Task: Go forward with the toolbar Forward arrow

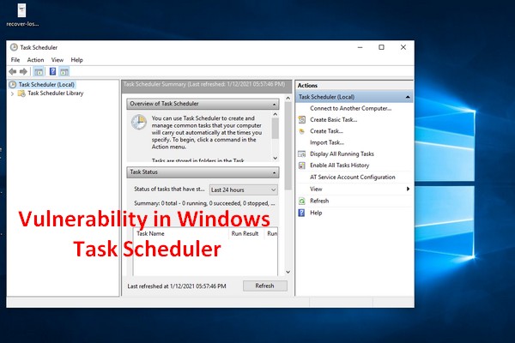Action: (x=23, y=71)
